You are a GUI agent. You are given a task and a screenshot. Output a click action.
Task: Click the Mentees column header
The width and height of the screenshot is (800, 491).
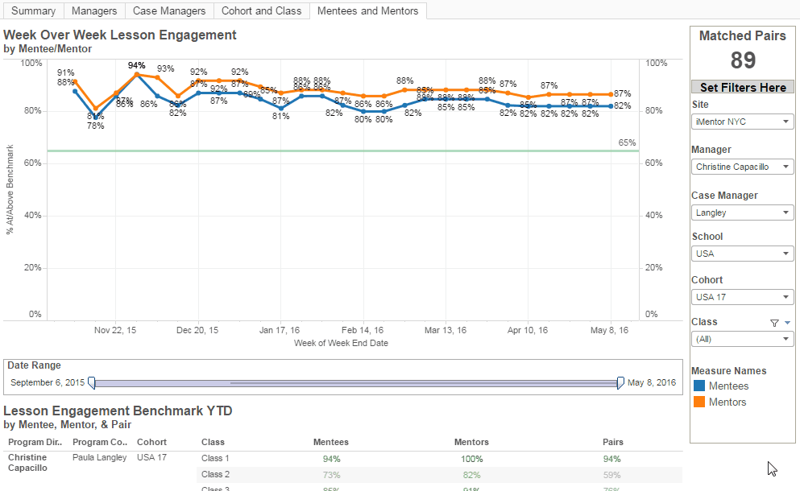330,442
